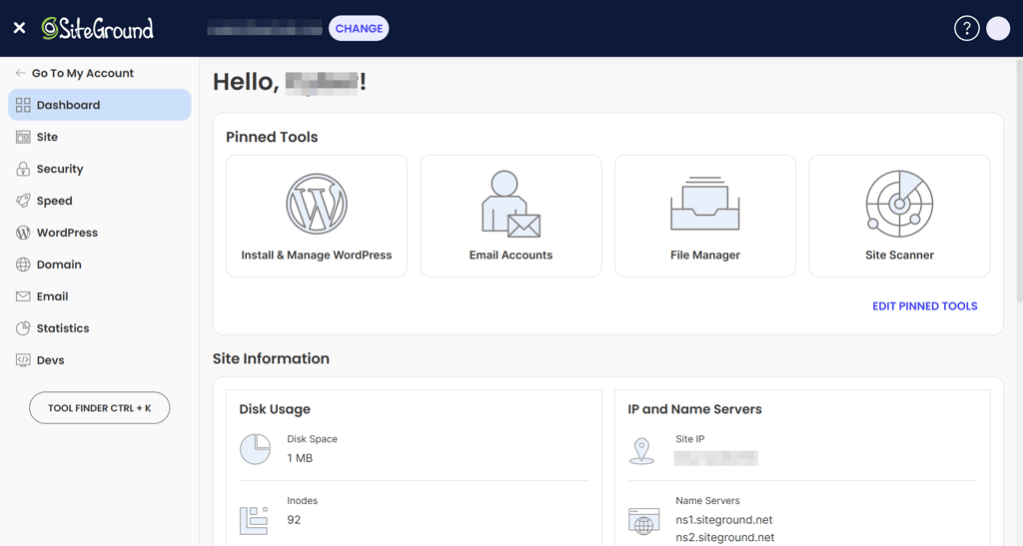
Task: Click the page vertical scrollbar
Action: point(1019,180)
